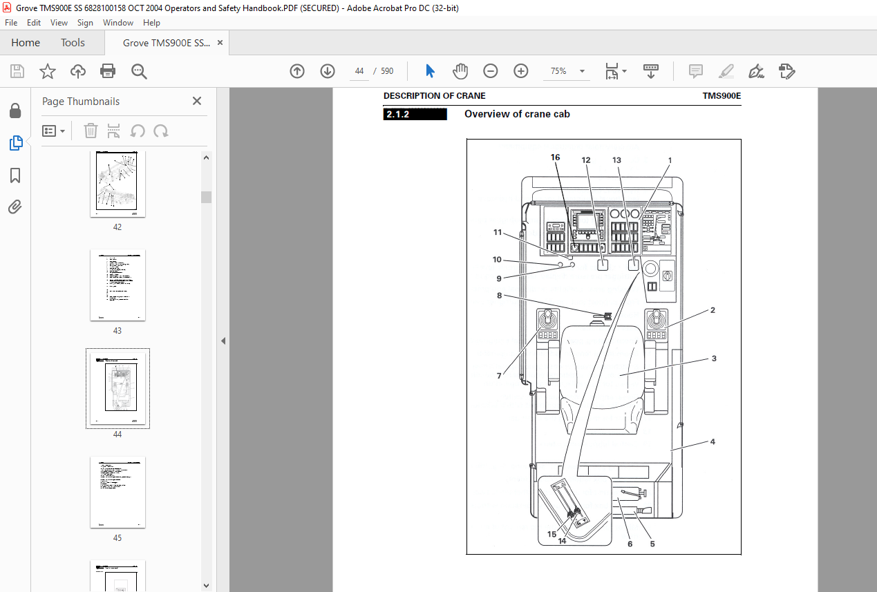Go to previous page arrow
The image size is (877, 592).
click(x=297, y=71)
